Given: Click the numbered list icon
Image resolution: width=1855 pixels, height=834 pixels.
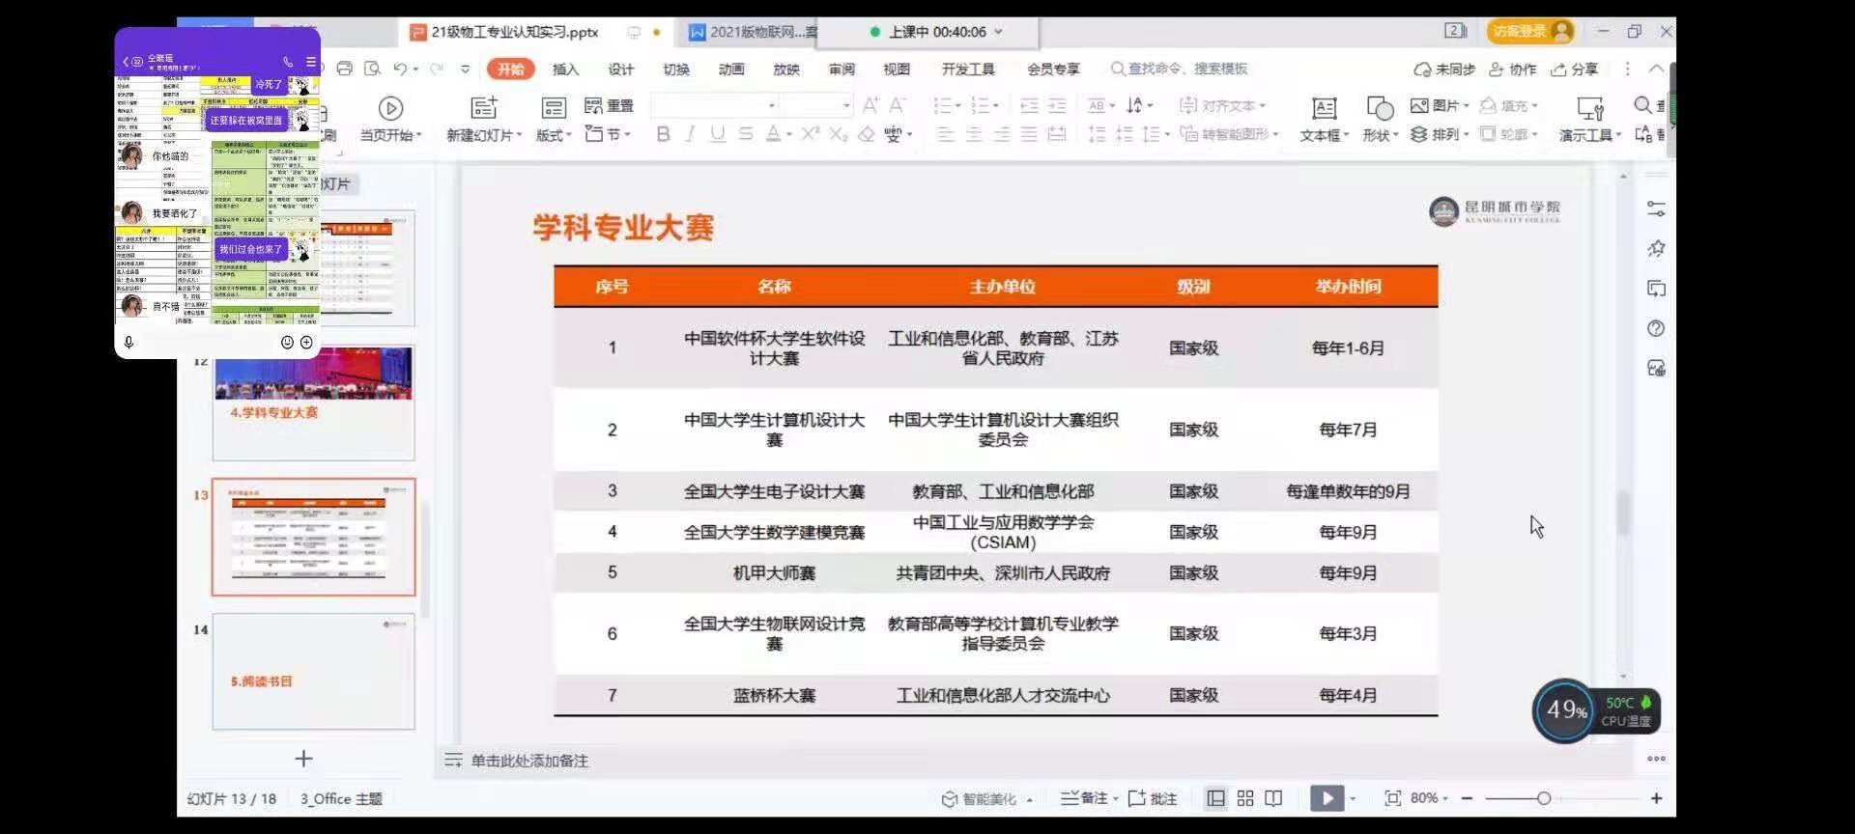Looking at the screenshot, I should [980, 105].
